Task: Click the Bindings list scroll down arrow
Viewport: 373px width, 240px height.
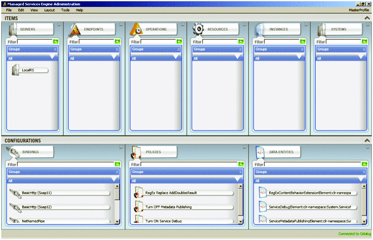Action: tap(117, 222)
